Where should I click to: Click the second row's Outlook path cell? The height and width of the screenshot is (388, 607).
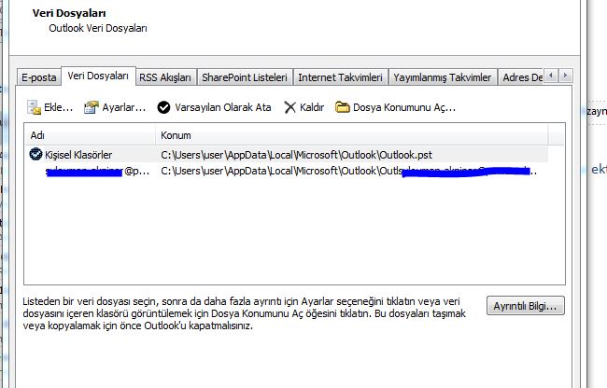click(x=348, y=171)
